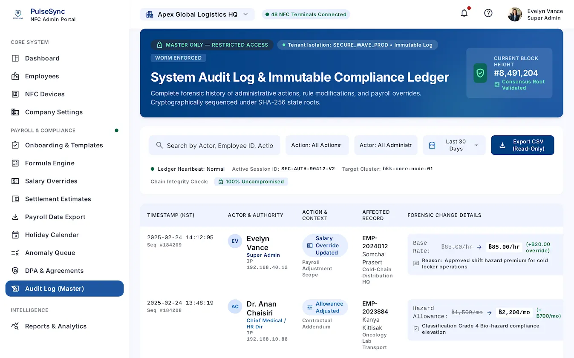574x358 pixels.
Task: Click the calendar icon in date filter
Action: point(432,145)
